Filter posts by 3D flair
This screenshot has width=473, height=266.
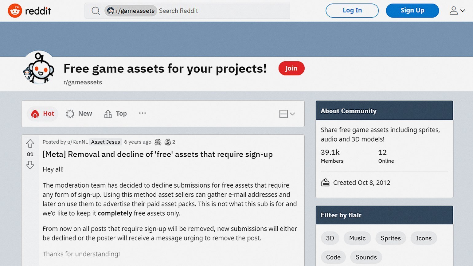point(330,238)
